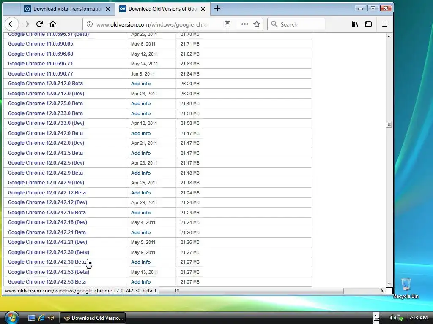Click the May 24, 2011 date cell
Viewport: 433px width, 324px height.
pos(145,64)
